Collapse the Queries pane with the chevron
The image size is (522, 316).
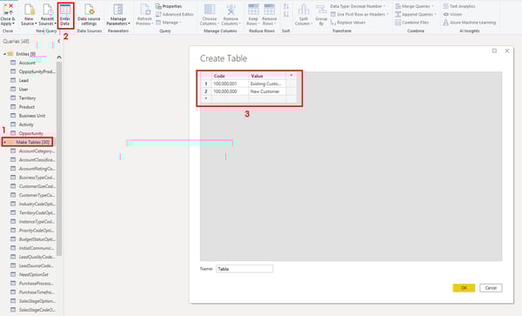point(59,41)
